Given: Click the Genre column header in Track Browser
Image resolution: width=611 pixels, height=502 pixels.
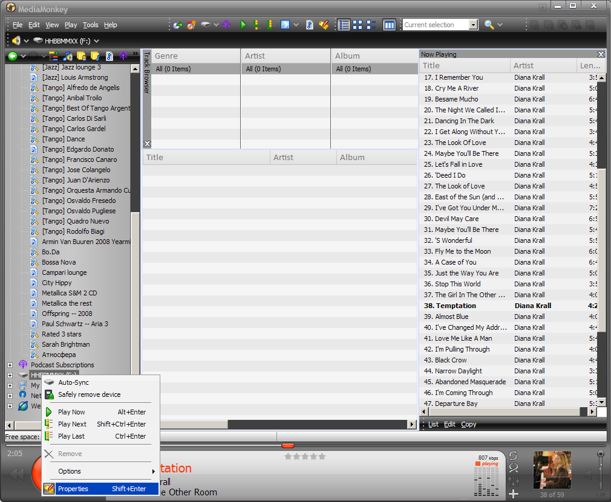Looking at the screenshot, I should [x=195, y=56].
